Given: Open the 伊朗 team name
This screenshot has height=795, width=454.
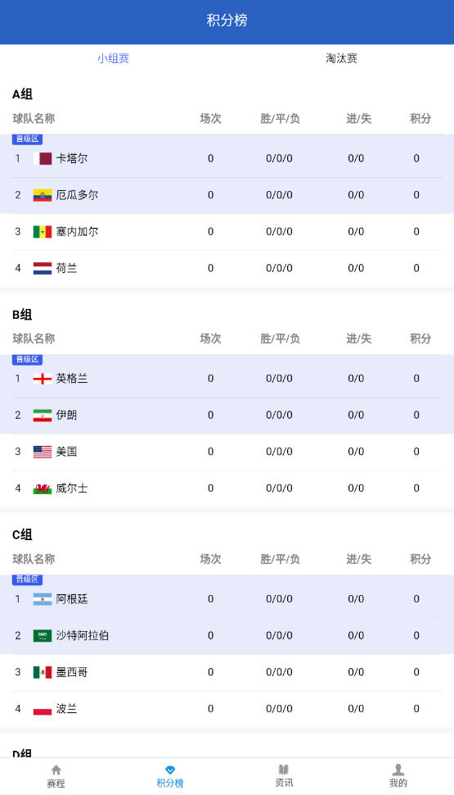Looking at the screenshot, I should [x=66, y=415].
